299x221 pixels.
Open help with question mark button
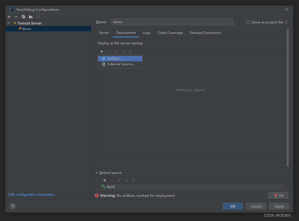13,206
